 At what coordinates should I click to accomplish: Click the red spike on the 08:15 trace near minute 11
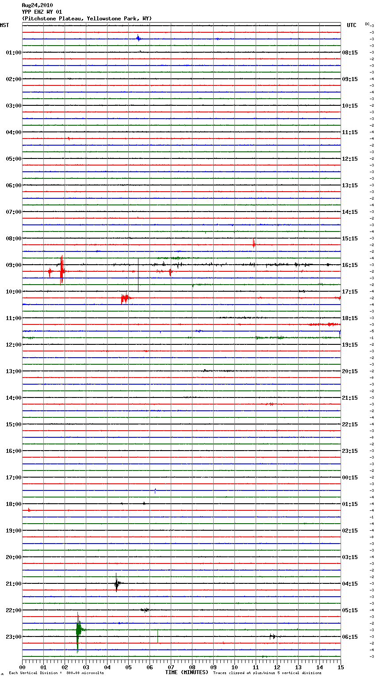click(x=253, y=243)
